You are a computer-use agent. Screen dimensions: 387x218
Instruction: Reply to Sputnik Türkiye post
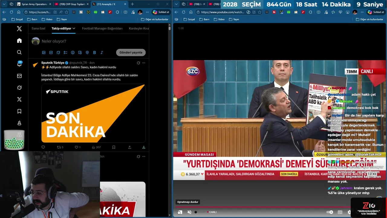click(43, 147)
